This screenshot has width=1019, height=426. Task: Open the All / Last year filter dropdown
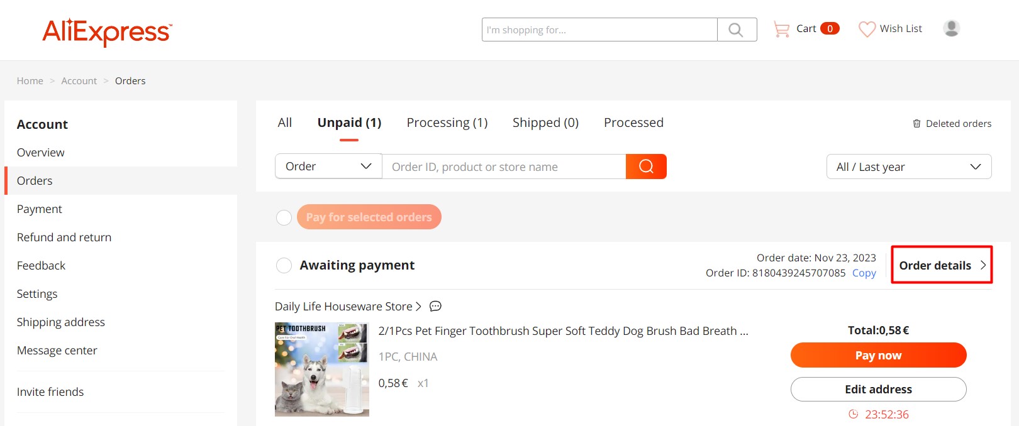[x=908, y=167]
